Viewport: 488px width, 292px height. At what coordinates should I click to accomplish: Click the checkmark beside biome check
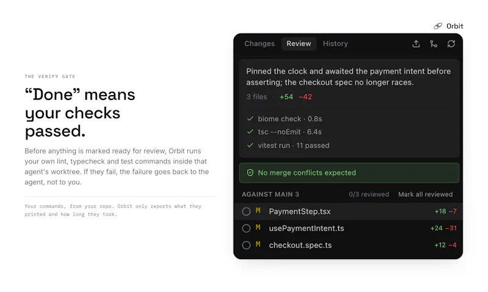(250, 118)
